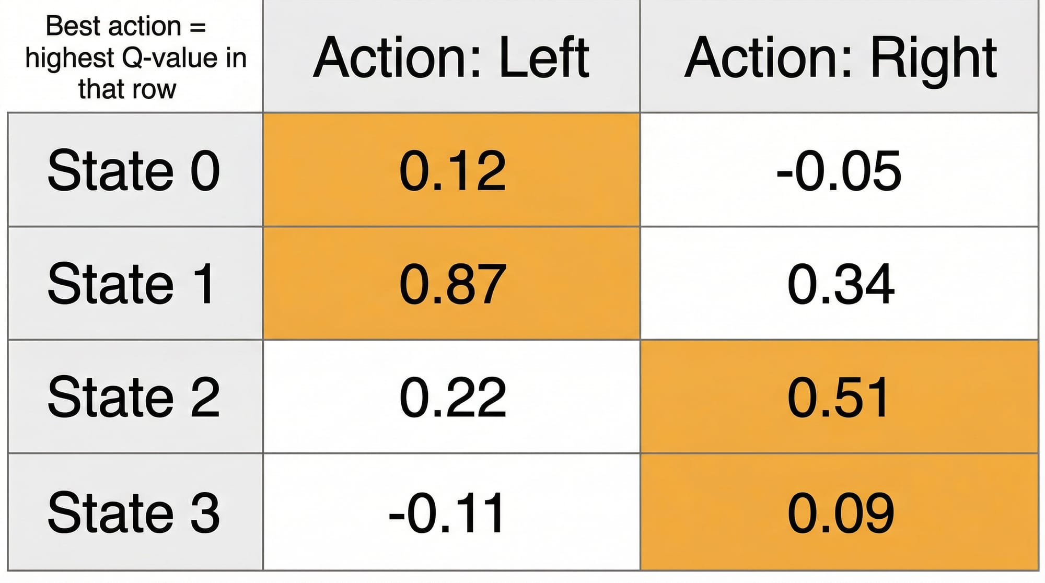Click the 'that row' text line

point(127,89)
